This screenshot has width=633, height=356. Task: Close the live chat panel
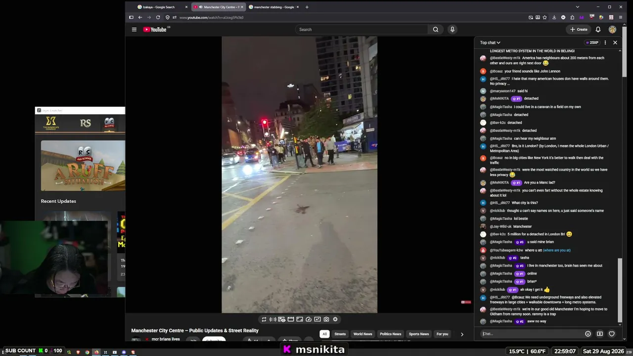coord(615,43)
